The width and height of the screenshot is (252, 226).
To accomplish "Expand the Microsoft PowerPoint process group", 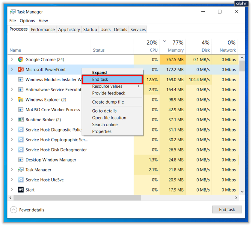I will [12, 69].
